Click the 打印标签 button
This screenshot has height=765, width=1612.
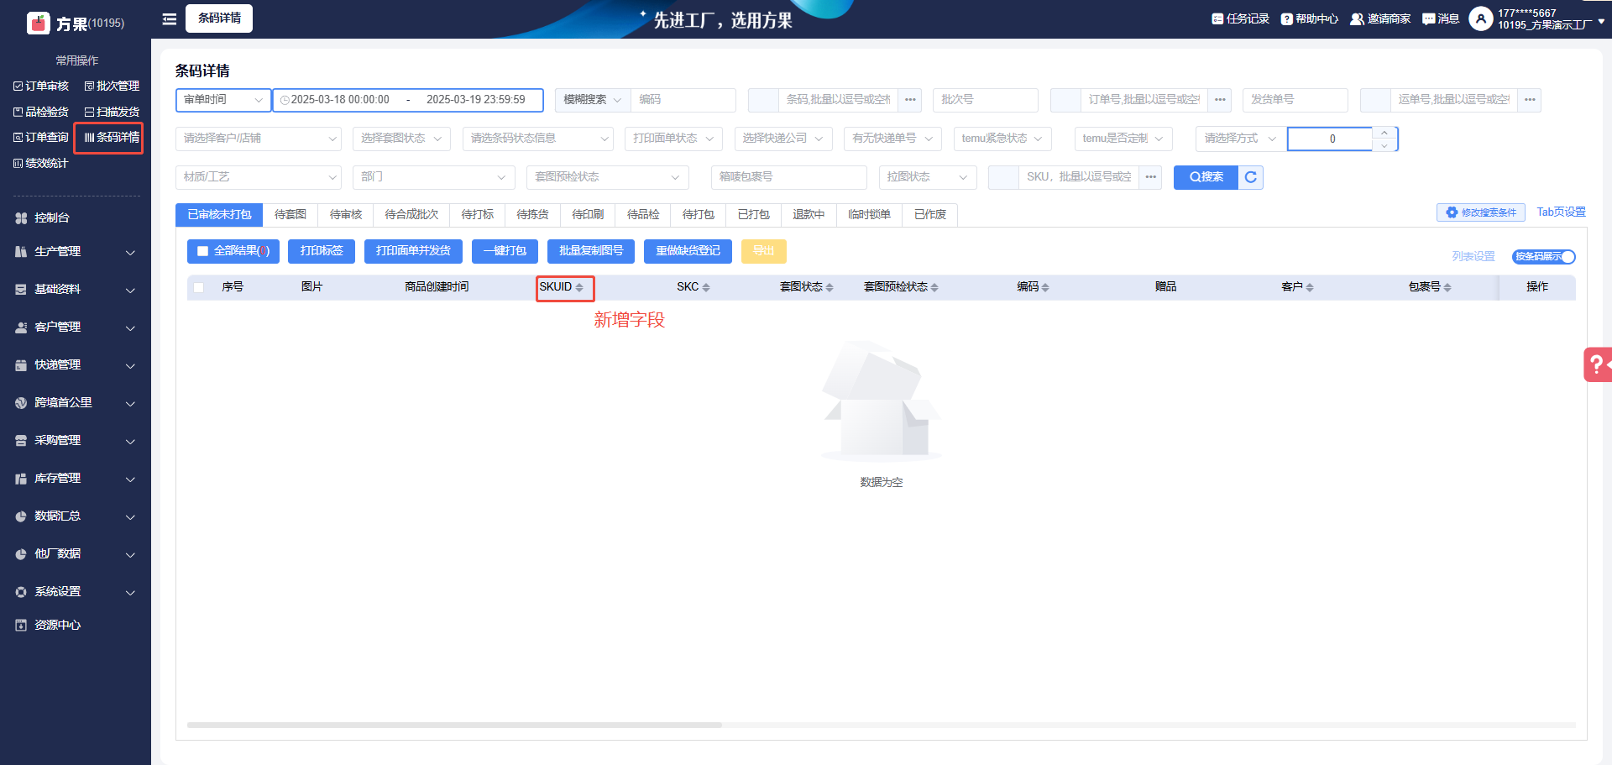click(322, 251)
